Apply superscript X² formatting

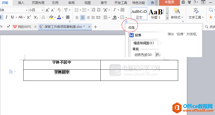coord(29,17)
